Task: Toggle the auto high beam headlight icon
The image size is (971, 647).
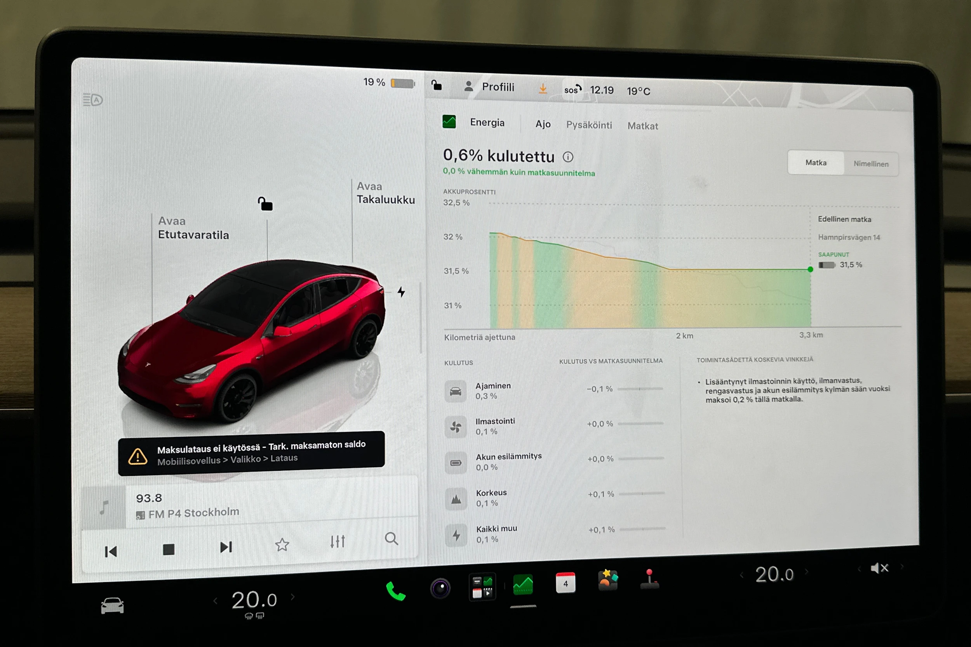Action: pyautogui.click(x=93, y=100)
